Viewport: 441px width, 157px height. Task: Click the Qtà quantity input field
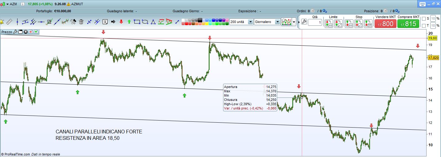point(315,22)
